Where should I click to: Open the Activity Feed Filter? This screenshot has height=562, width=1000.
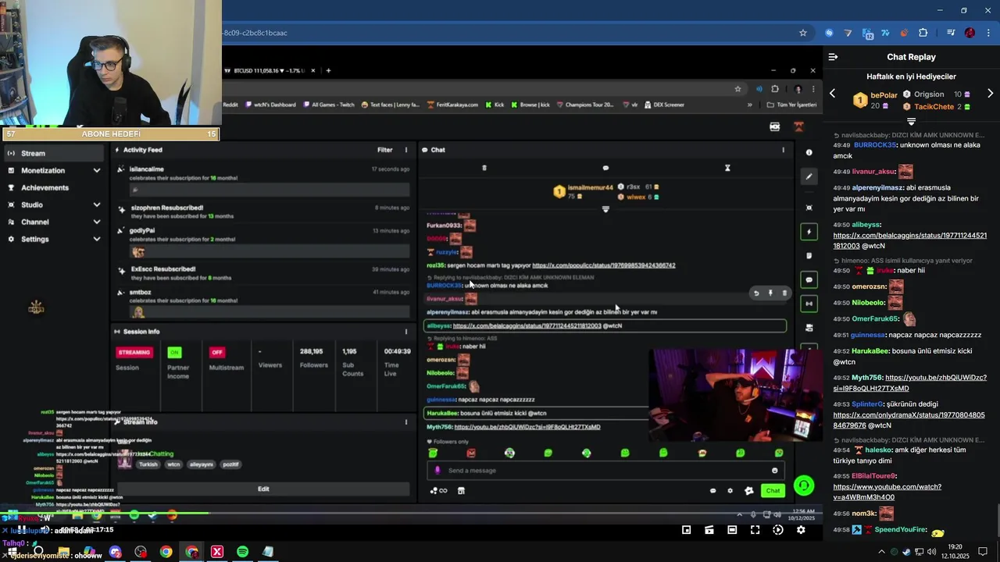click(385, 150)
